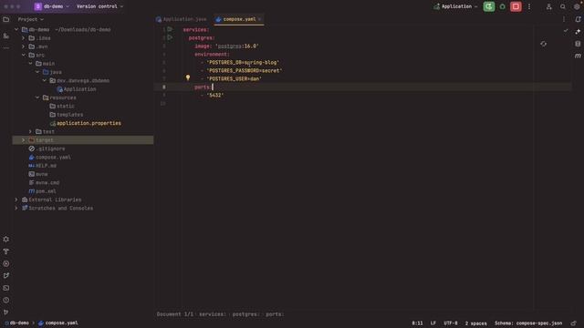Click the 8:11 line column indicator
Image resolution: width=584 pixels, height=328 pixels.
point(417,323)
